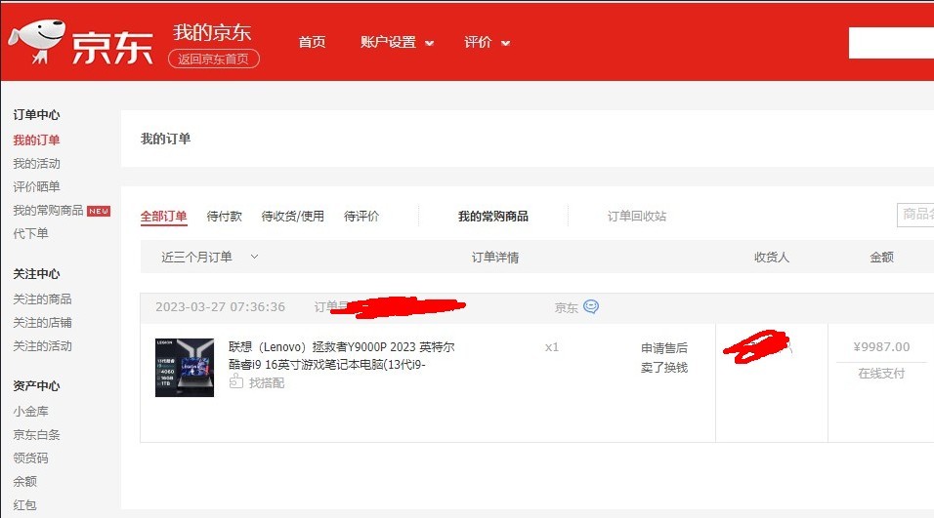Image resolution: width=934 pixels, height=518 pixels.
Task: Open 评价晒单 in sidebar
Action: [x=36, y=186]
